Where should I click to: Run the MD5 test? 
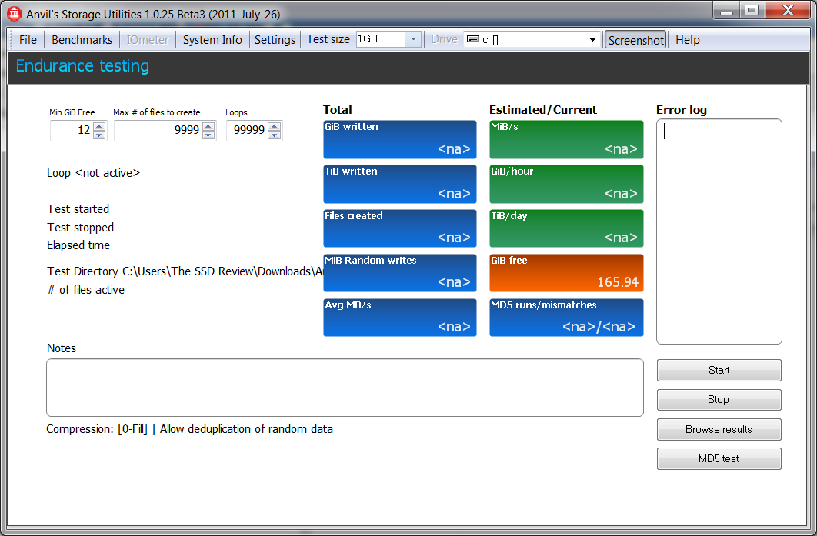coord(719,458)
